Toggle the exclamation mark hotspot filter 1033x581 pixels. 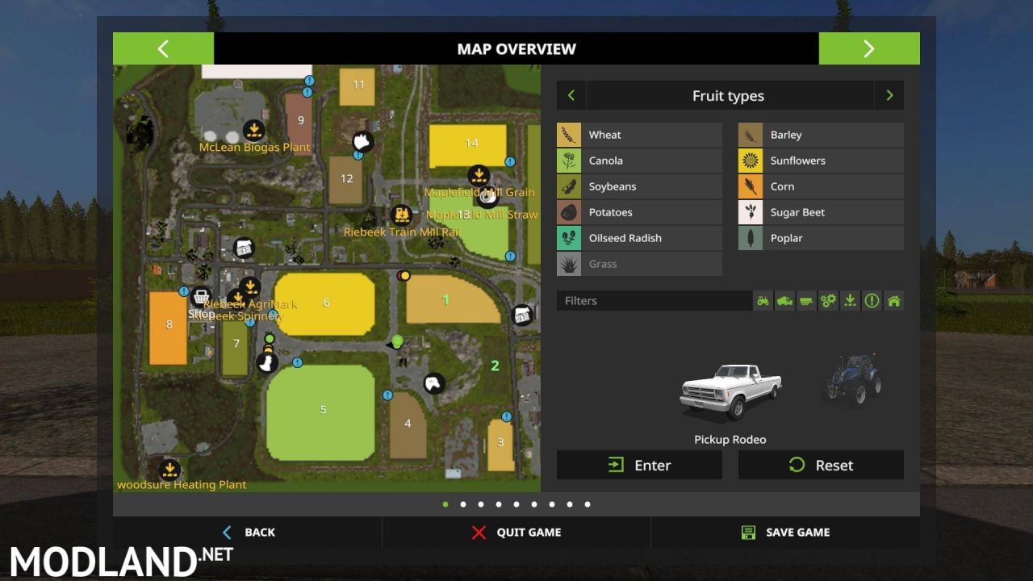(872, 301)
